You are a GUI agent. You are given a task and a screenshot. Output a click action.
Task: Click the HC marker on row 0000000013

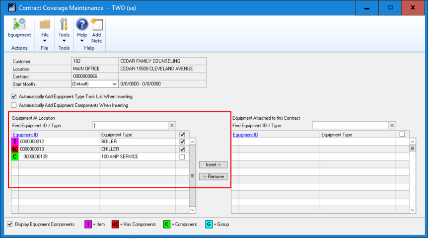tap(15, 150)
